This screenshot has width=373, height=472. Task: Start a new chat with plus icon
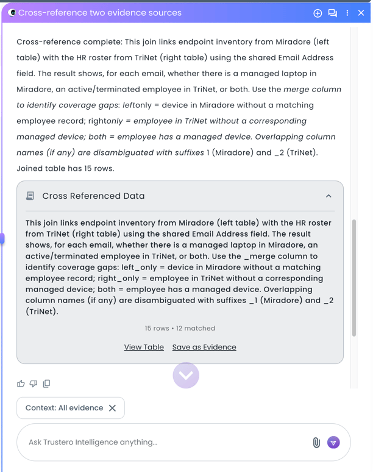click(x=318, y=13)
